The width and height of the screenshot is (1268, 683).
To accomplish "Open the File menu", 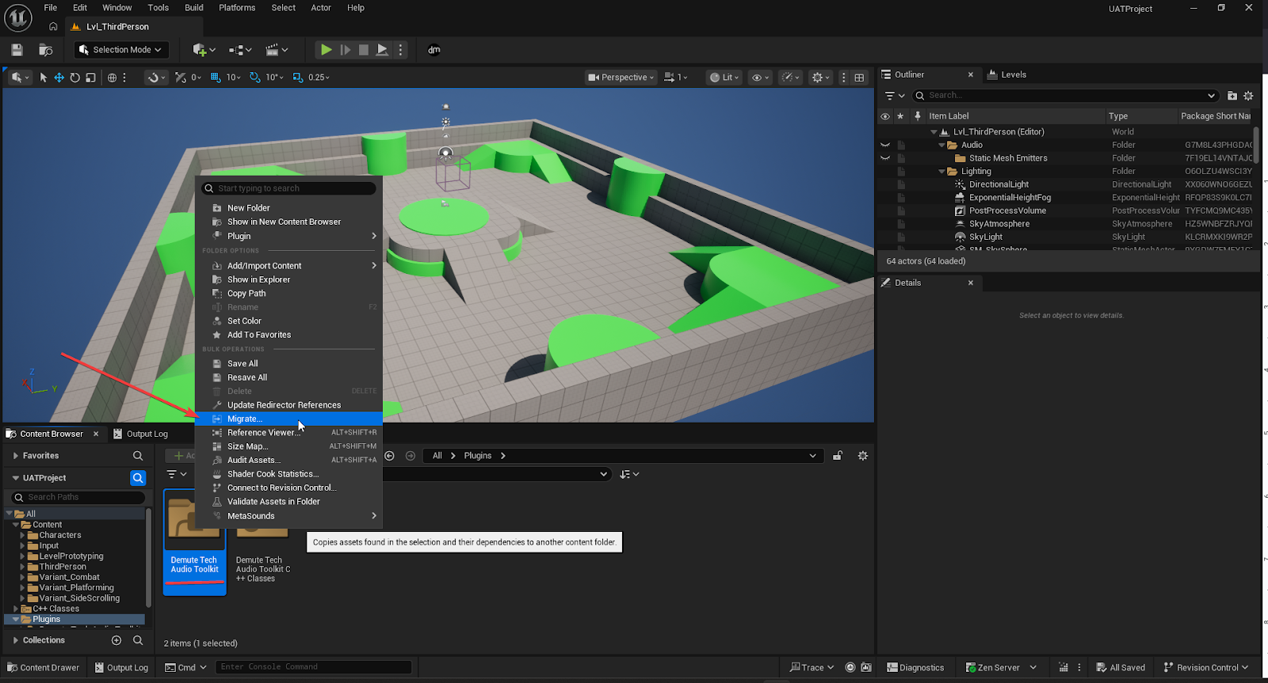I will (50, 8).
